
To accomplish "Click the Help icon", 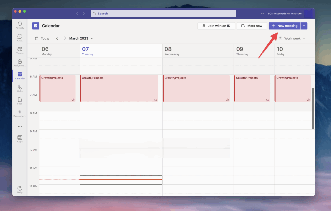I will coord(20,189).
